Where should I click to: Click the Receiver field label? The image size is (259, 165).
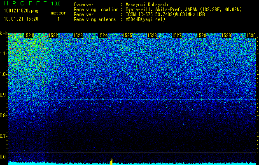(84, 14)
